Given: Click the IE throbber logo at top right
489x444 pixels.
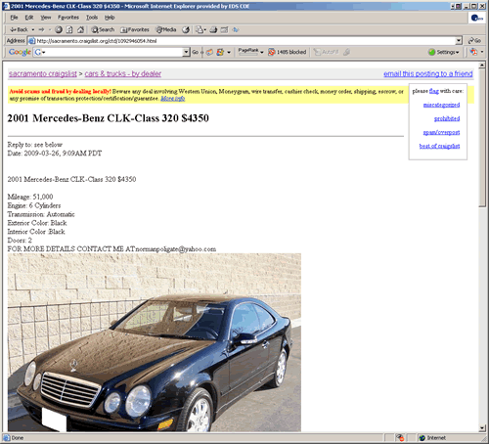Looking at the screenshot, I should pyautogui.click(x=477, y=18).
